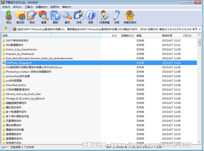Image resolution: width=204 pixels, height=151 pixels.
Task: Sort by Modified (修改时间) column header
Action: 171,36
